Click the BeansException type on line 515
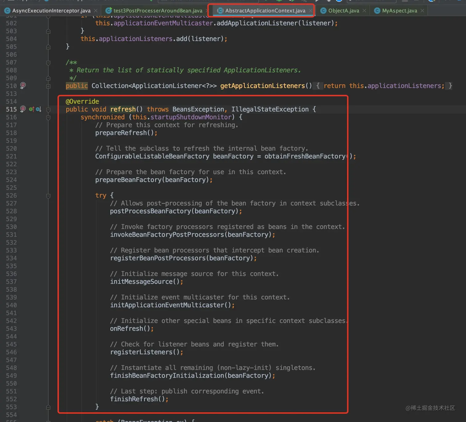Viewport: 466px width, 422px height. tap(198, 109)
